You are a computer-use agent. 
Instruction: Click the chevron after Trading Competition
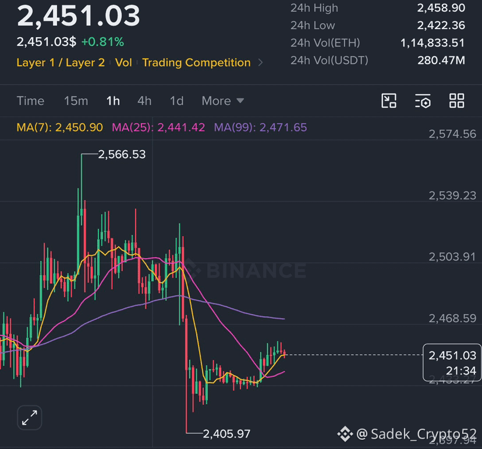click(260, 63)
